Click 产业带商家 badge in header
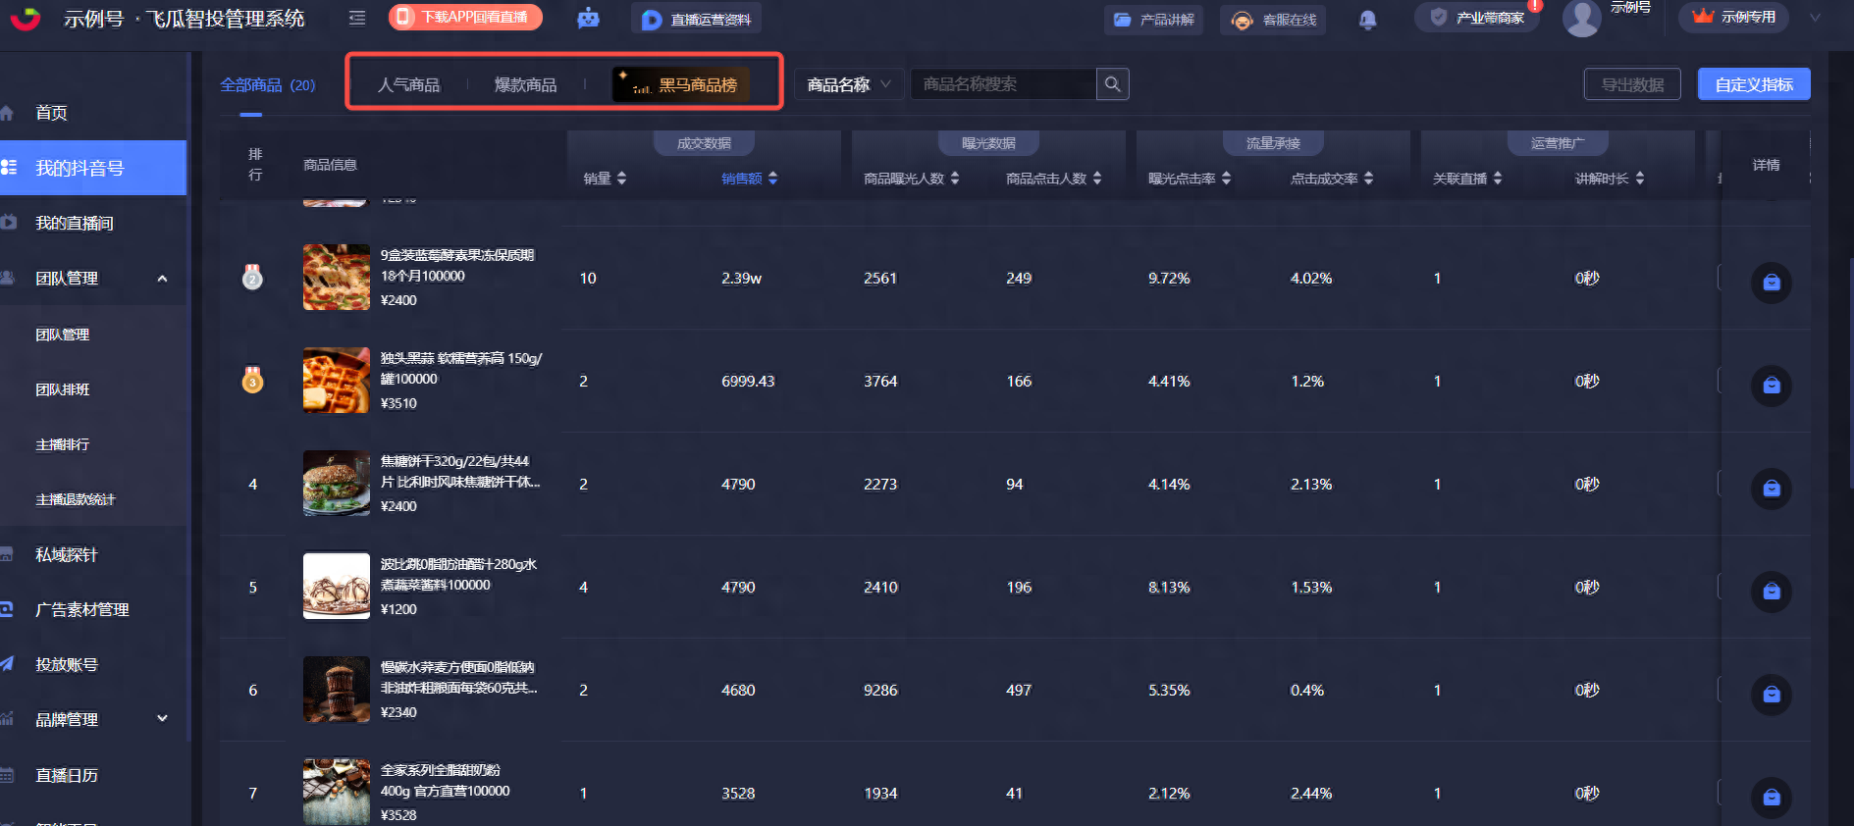1854x826 pixels. (1477, 18)
